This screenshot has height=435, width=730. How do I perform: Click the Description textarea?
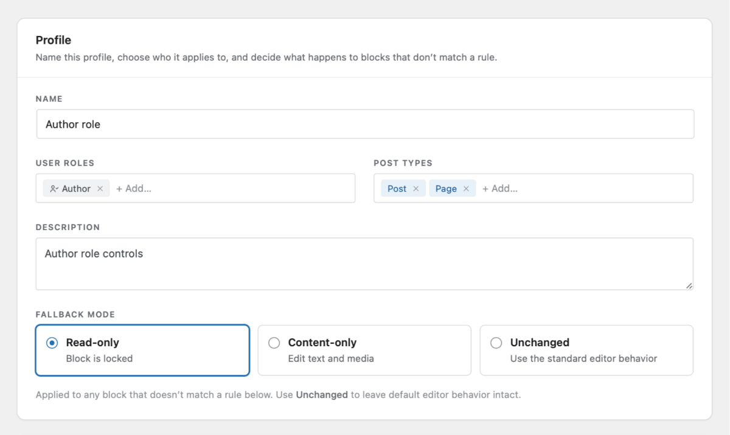point(365,263)
